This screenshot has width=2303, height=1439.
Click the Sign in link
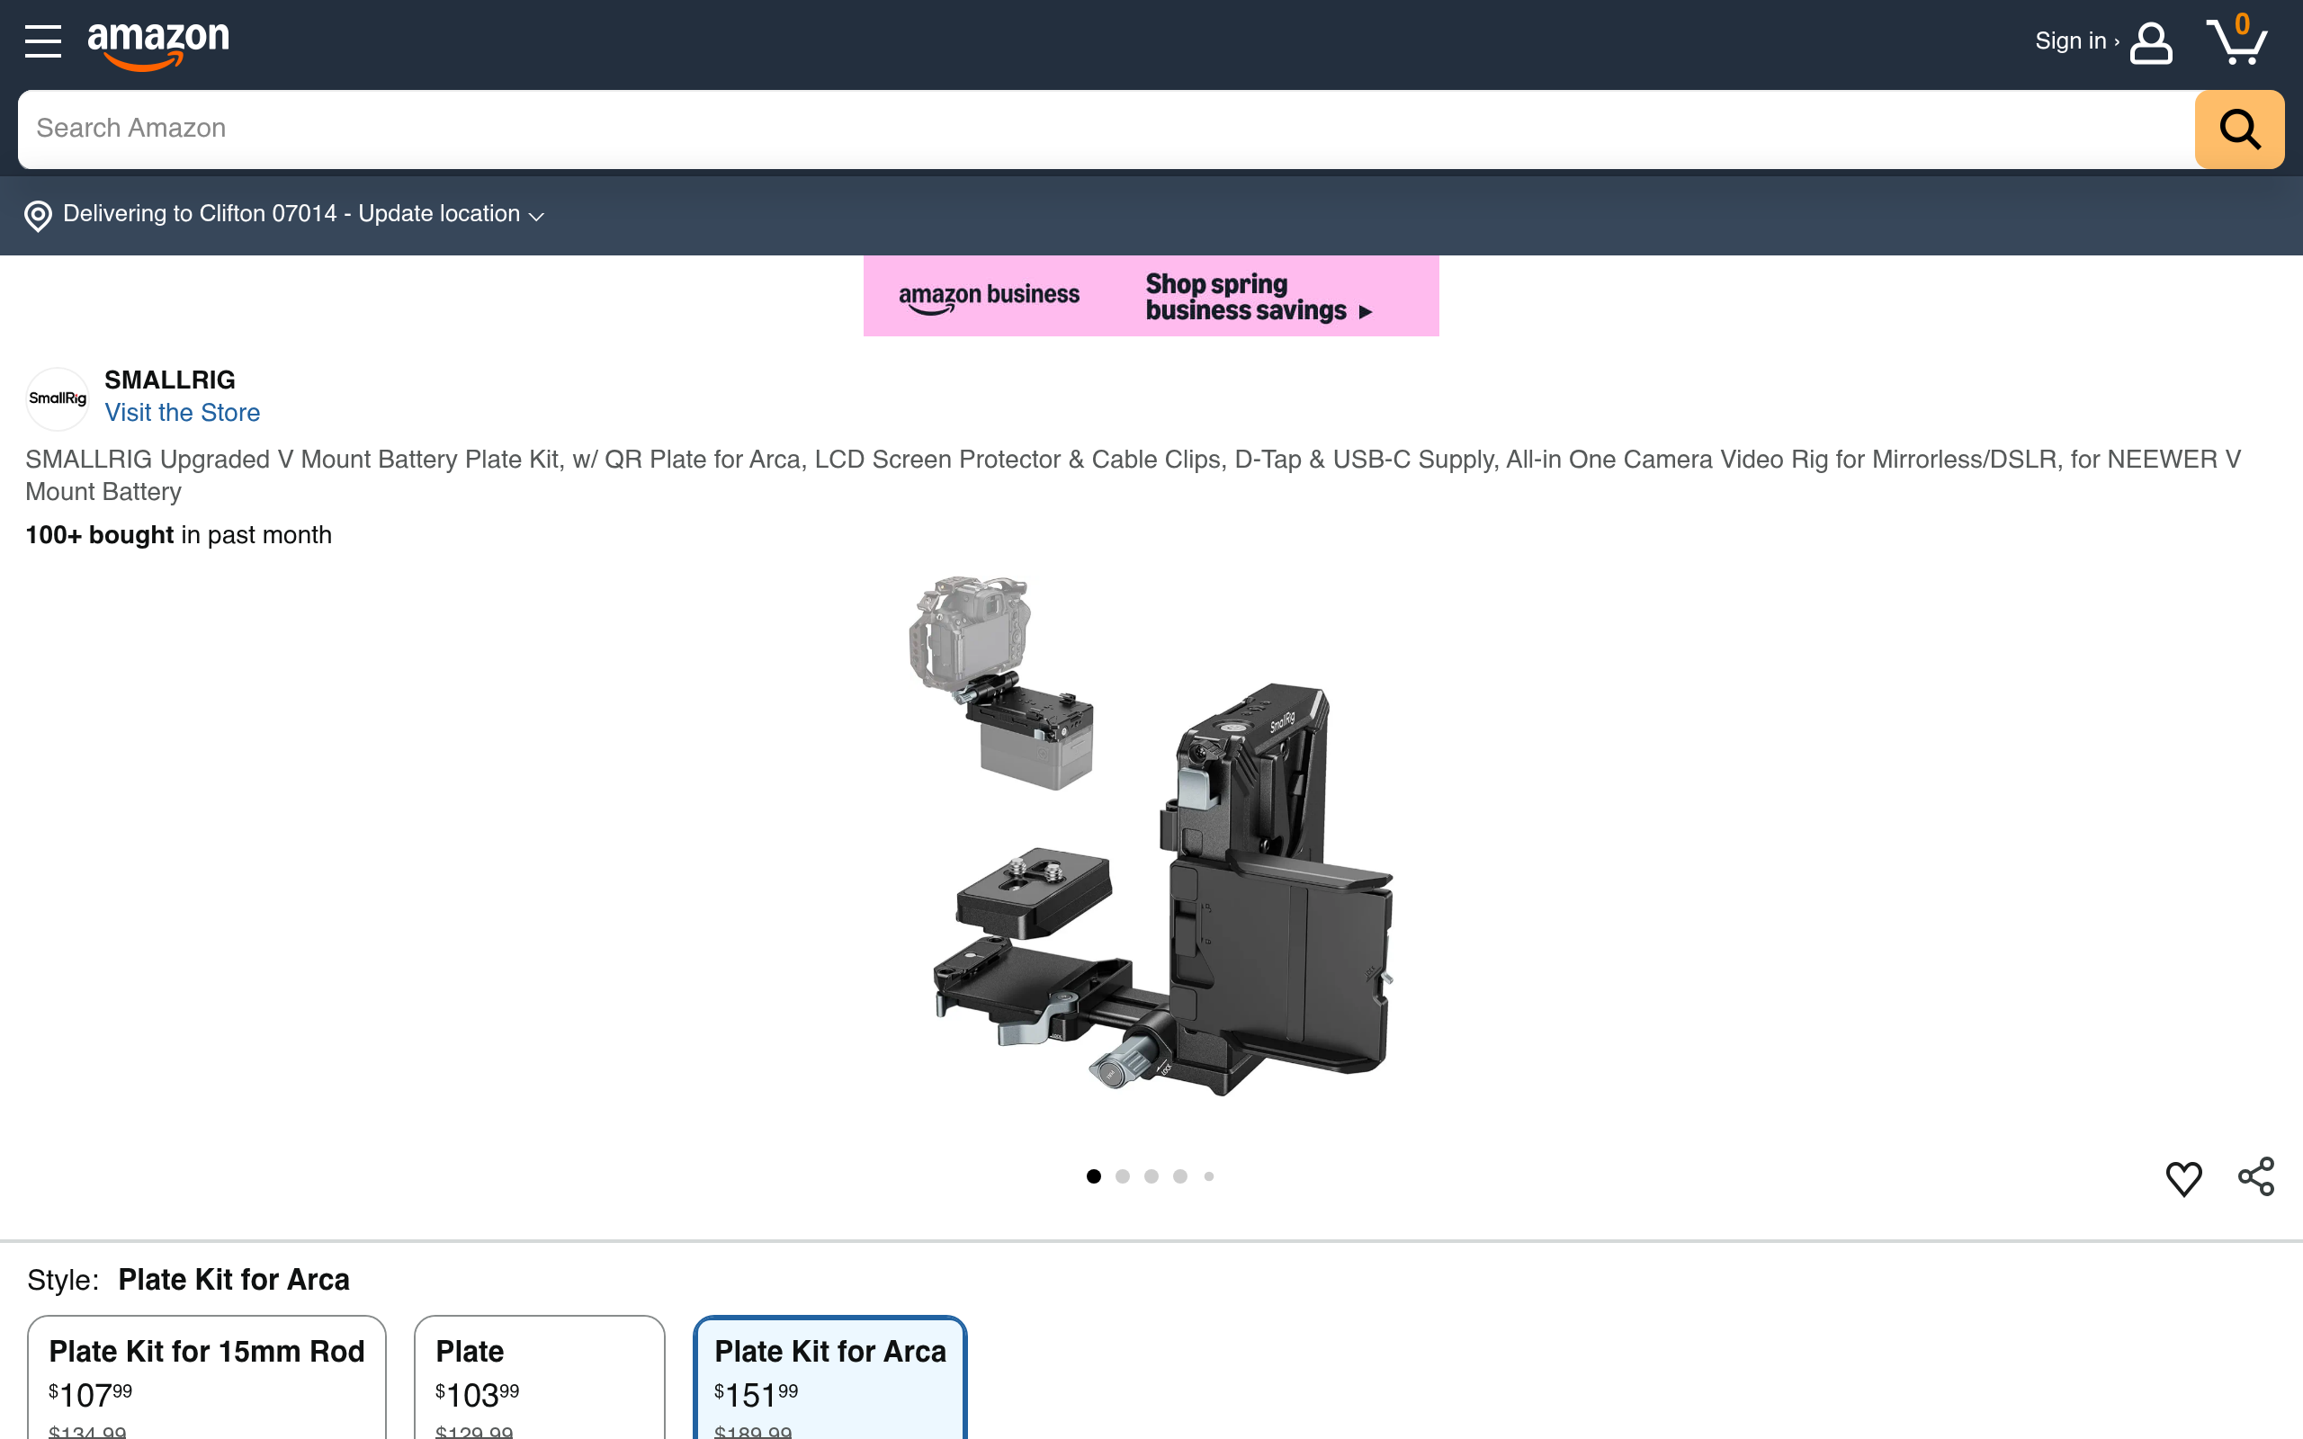click(x=2073, y=42)
